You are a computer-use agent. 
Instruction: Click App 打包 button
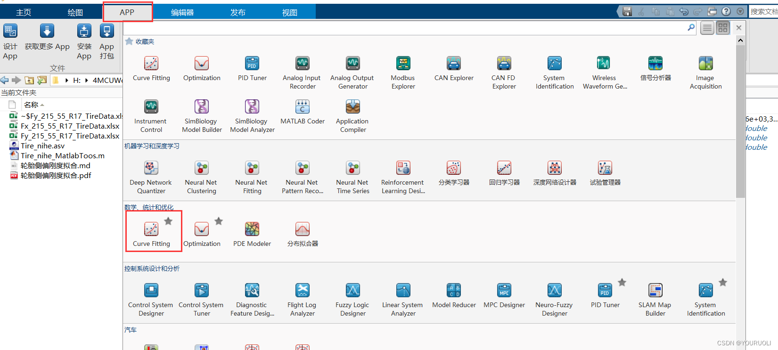point(107,42)
